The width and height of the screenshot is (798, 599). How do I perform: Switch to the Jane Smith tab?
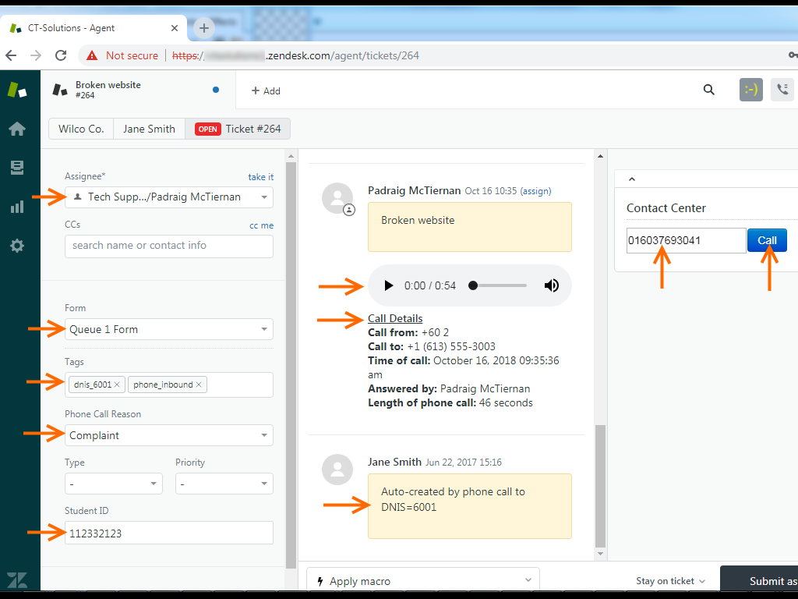click(x=149, y=129)
